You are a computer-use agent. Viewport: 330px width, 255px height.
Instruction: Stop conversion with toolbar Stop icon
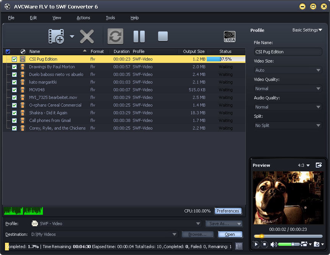(x=163, y=36)
